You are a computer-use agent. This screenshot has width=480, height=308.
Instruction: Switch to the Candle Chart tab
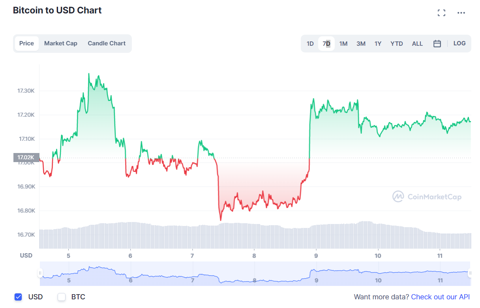coord(106,43)
